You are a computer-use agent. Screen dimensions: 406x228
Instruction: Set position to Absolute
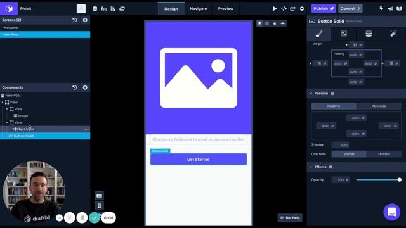379,106
